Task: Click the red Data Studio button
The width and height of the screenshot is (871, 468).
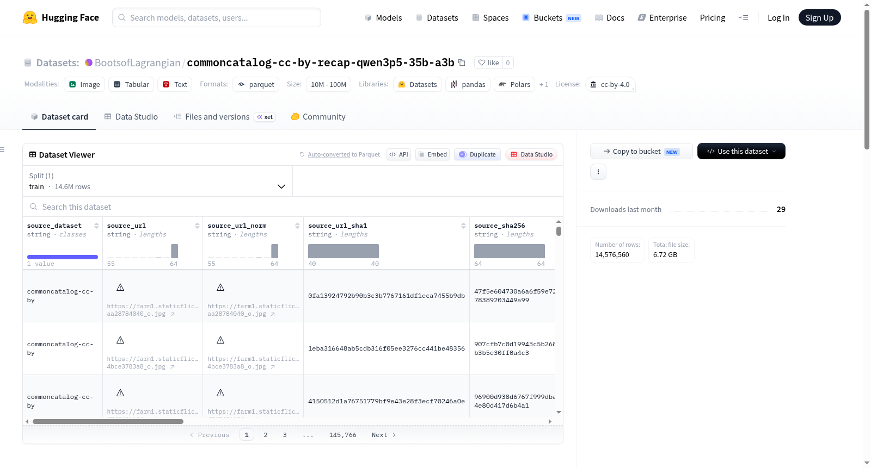Action: tap(531, 154)
